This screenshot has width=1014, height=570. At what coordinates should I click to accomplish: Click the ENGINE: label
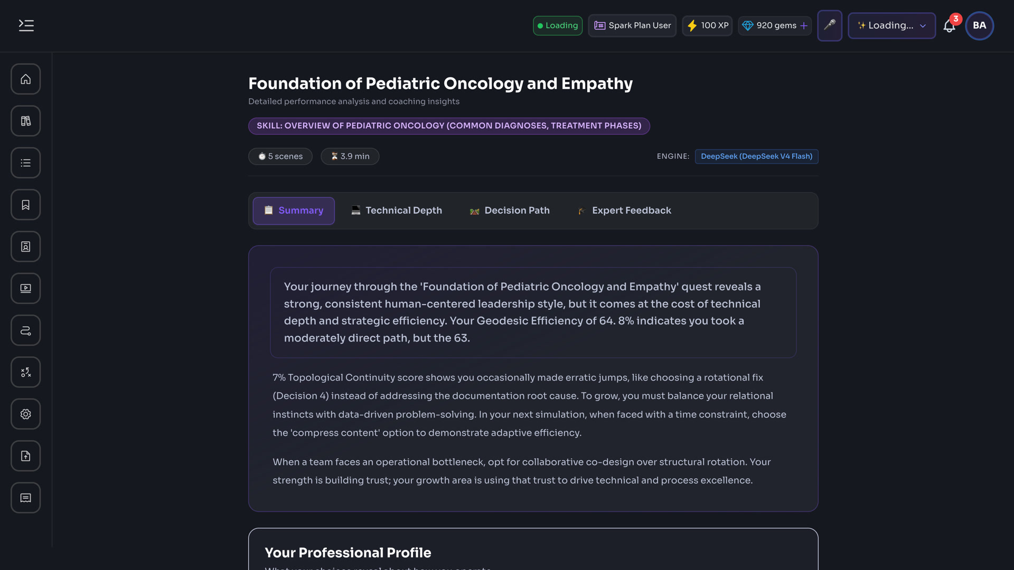(673, 156)
